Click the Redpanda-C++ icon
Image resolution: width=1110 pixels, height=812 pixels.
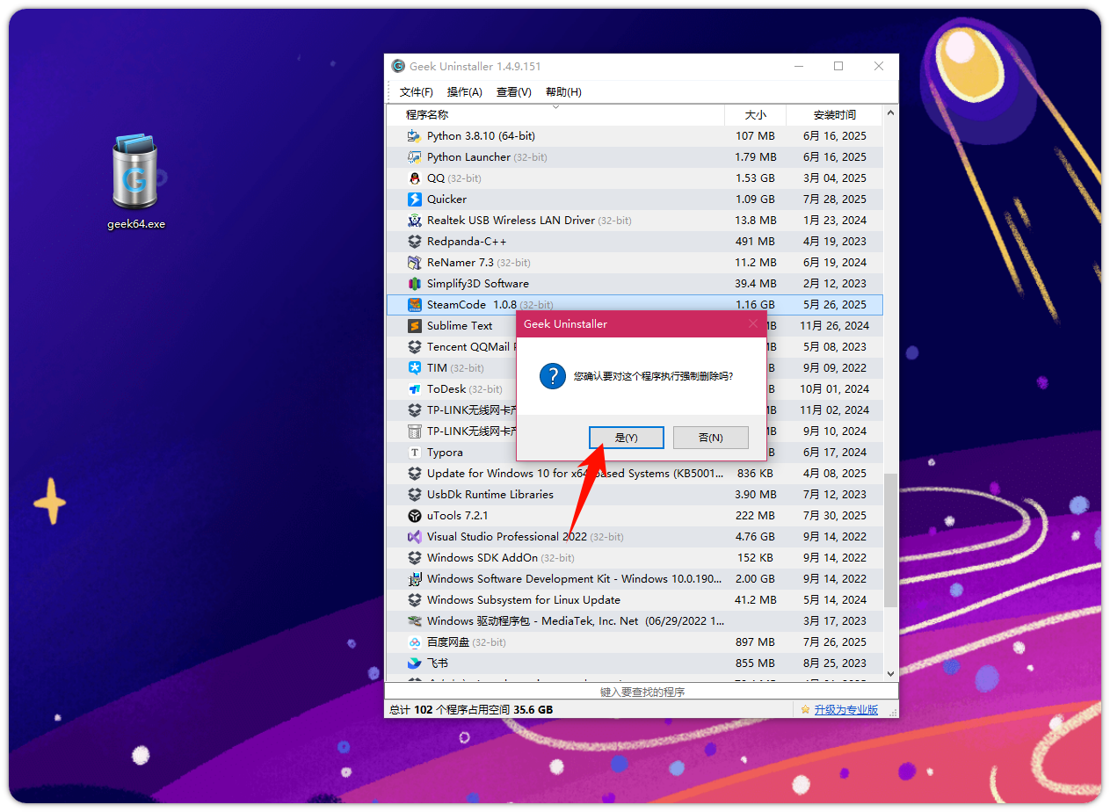pos(415,242)
